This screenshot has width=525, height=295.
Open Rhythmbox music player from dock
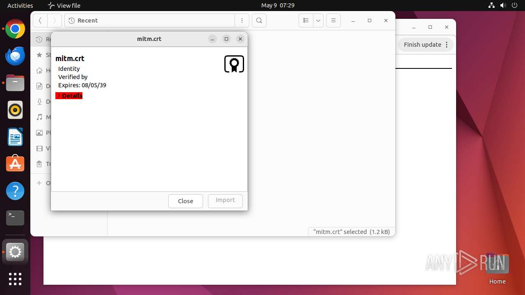[15, 110]
